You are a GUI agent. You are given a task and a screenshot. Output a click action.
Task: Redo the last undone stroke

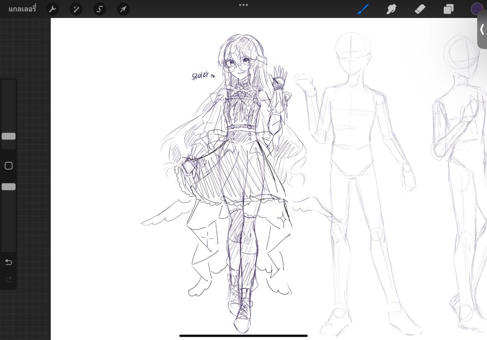click(9, 280)
